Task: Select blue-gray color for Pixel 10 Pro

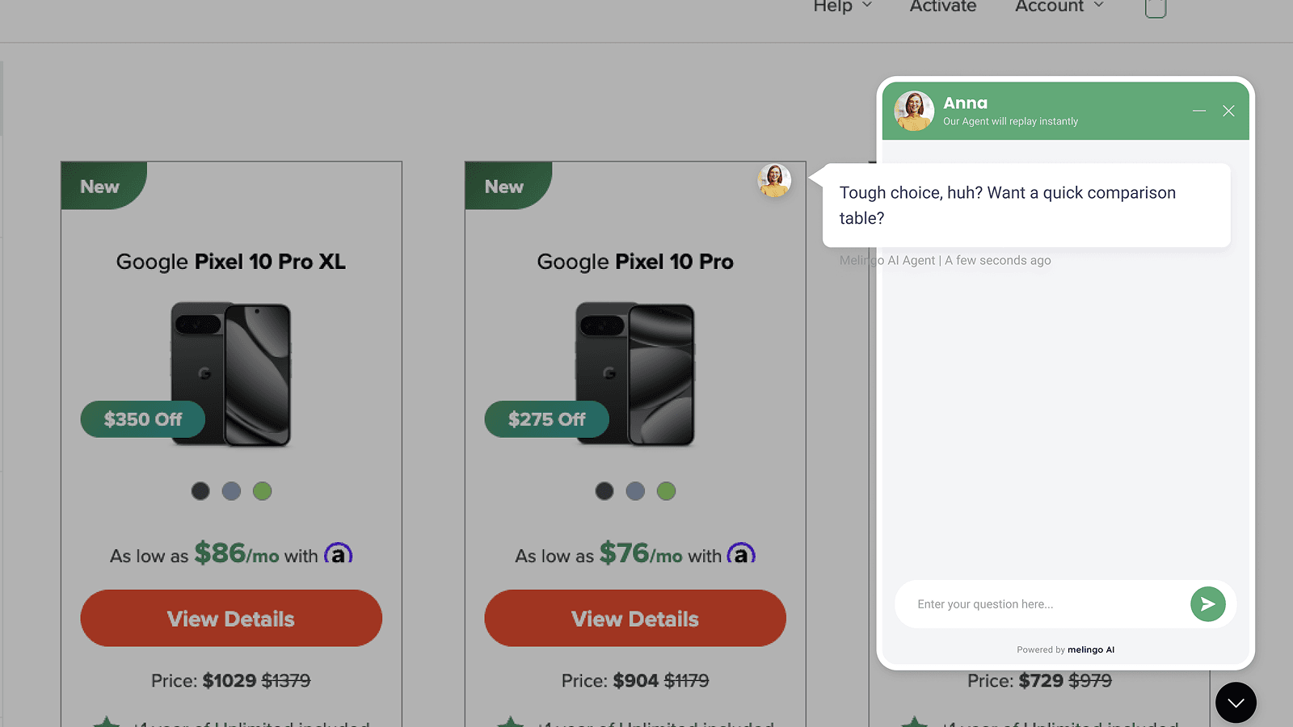Action: pyautogui.click(x=635, y=491)
